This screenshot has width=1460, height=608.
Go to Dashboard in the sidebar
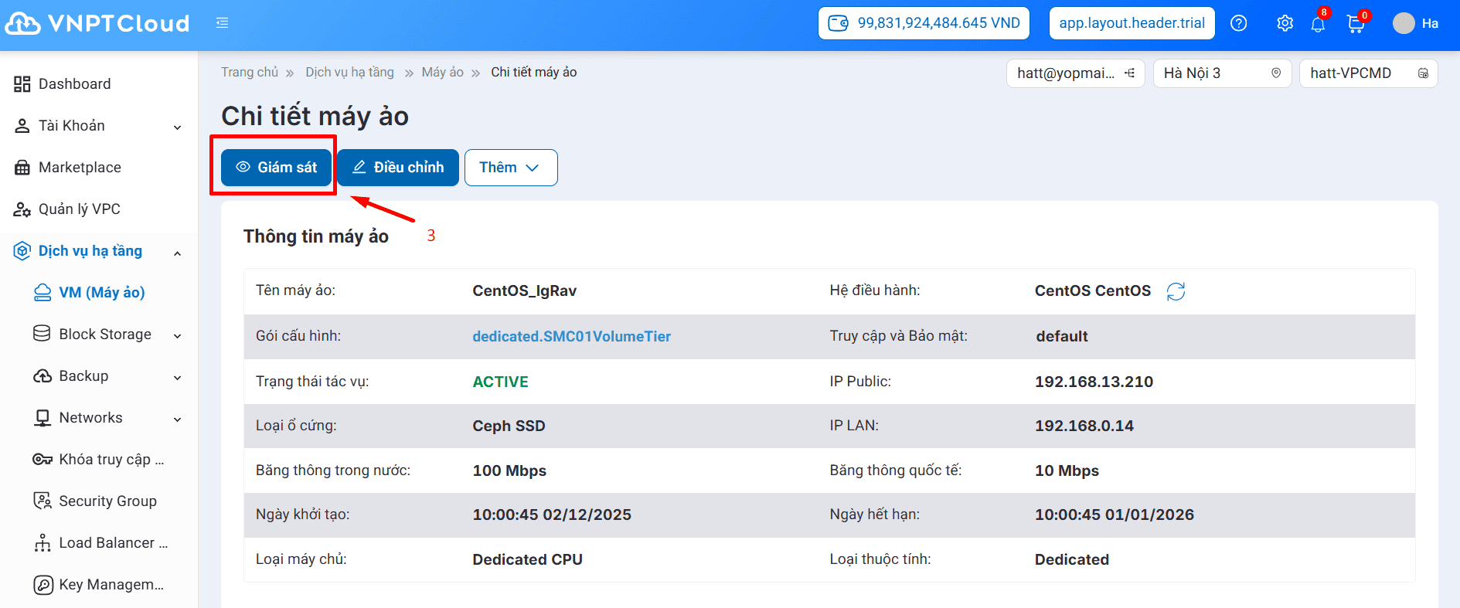pyautogui.click(x=74, y=84)
